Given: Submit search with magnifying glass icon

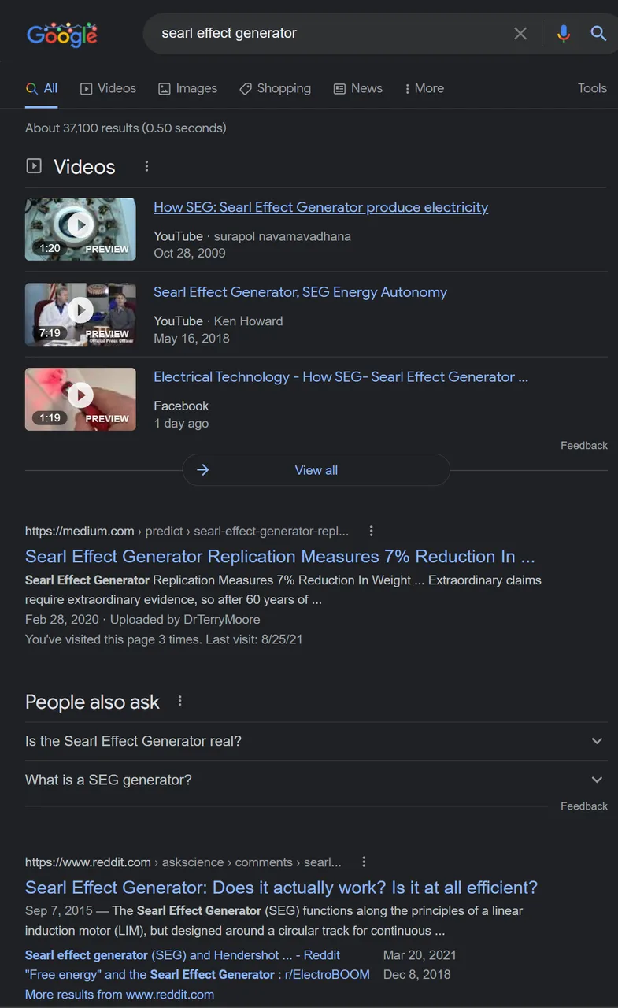Looking at the screenshot, I should (598, 33).
